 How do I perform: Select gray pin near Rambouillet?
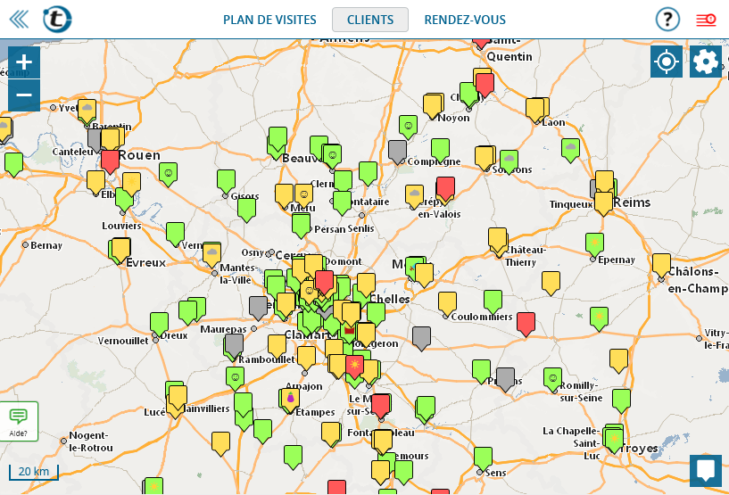point(234,345)
